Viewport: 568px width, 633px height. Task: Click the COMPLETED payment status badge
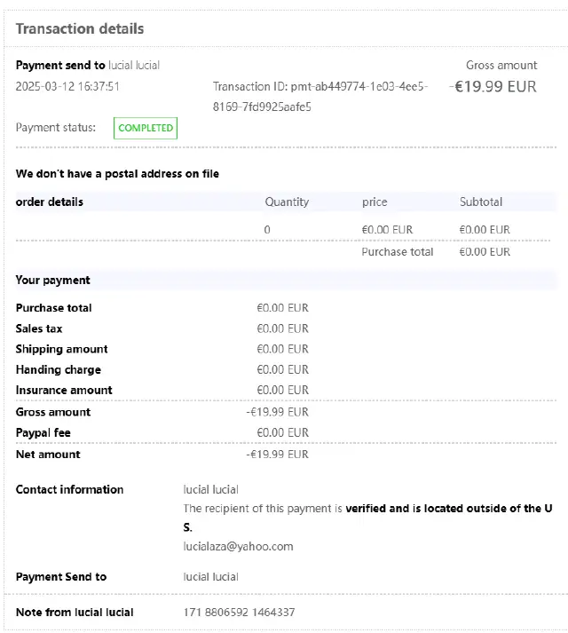(x=146, y=128)
